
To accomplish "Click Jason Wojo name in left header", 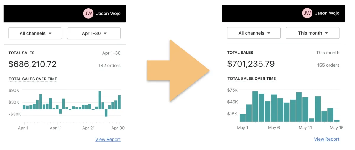I will [x=108, y=13].
